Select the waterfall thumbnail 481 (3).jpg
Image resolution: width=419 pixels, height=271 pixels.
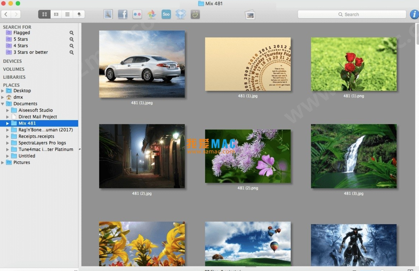(x=354, y=156)
